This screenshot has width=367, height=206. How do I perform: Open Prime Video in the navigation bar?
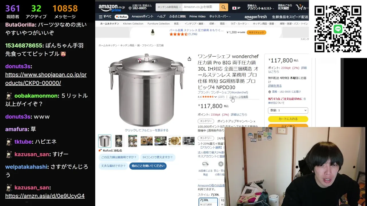click(197, 17)
